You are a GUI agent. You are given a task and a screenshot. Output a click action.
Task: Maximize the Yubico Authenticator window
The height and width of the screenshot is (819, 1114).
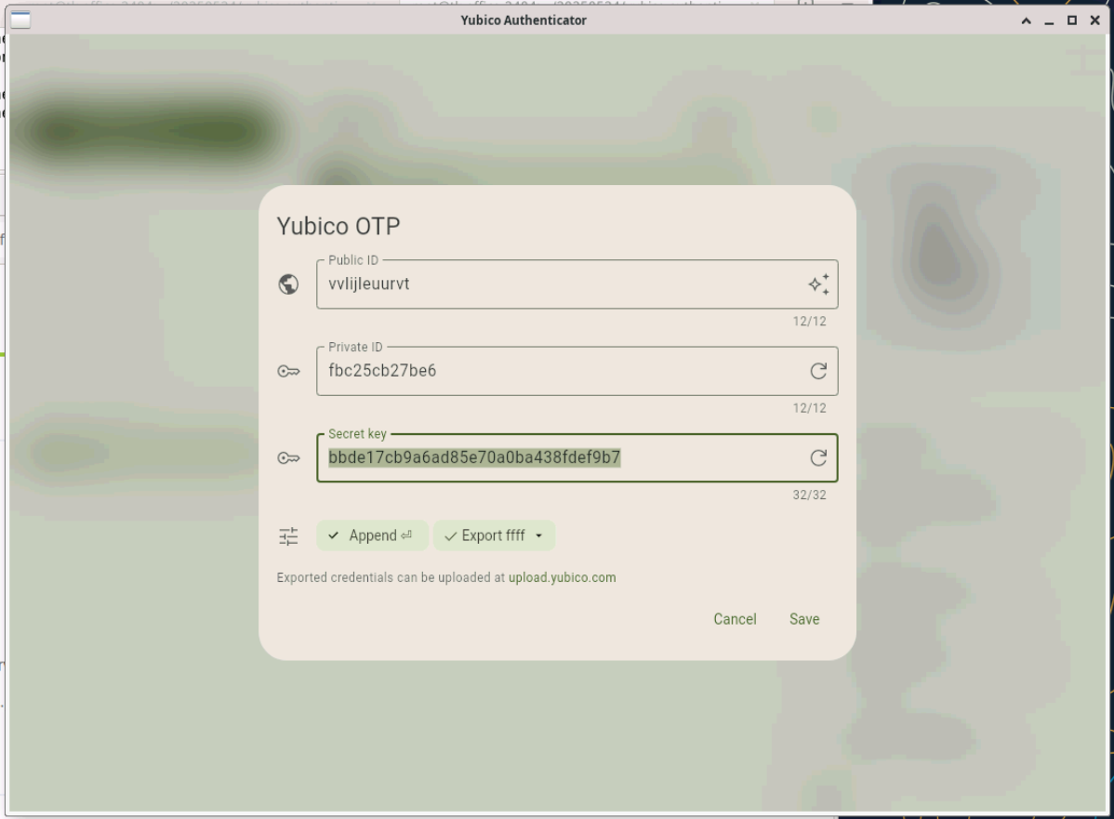point(1072,20)
